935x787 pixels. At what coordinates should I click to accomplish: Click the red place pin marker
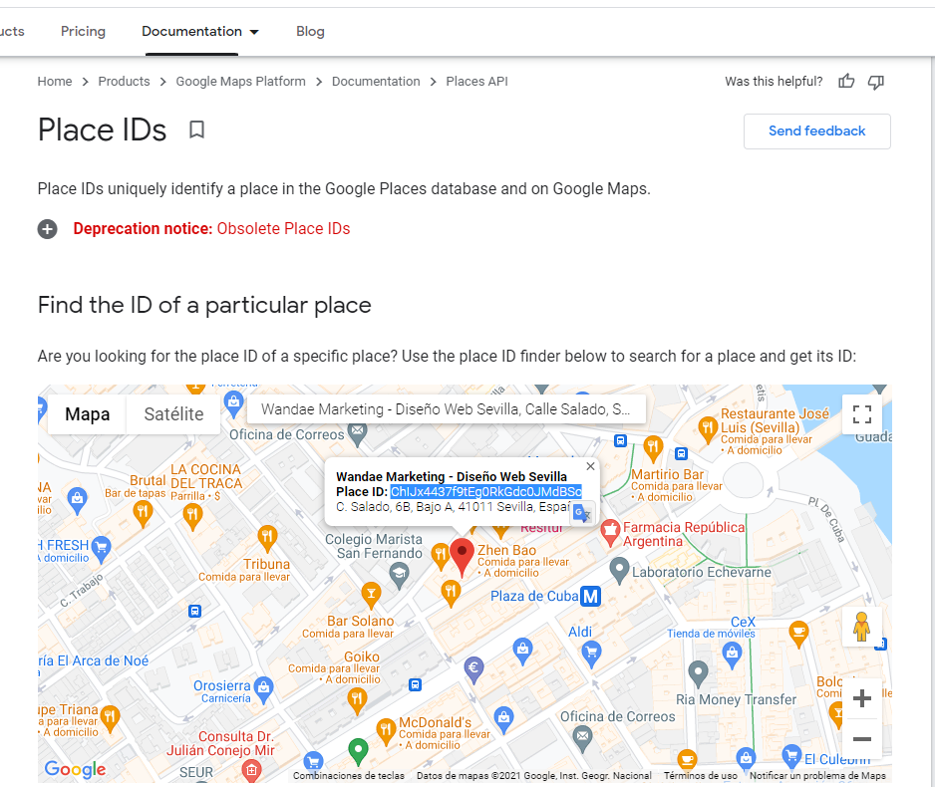(462, 555)
